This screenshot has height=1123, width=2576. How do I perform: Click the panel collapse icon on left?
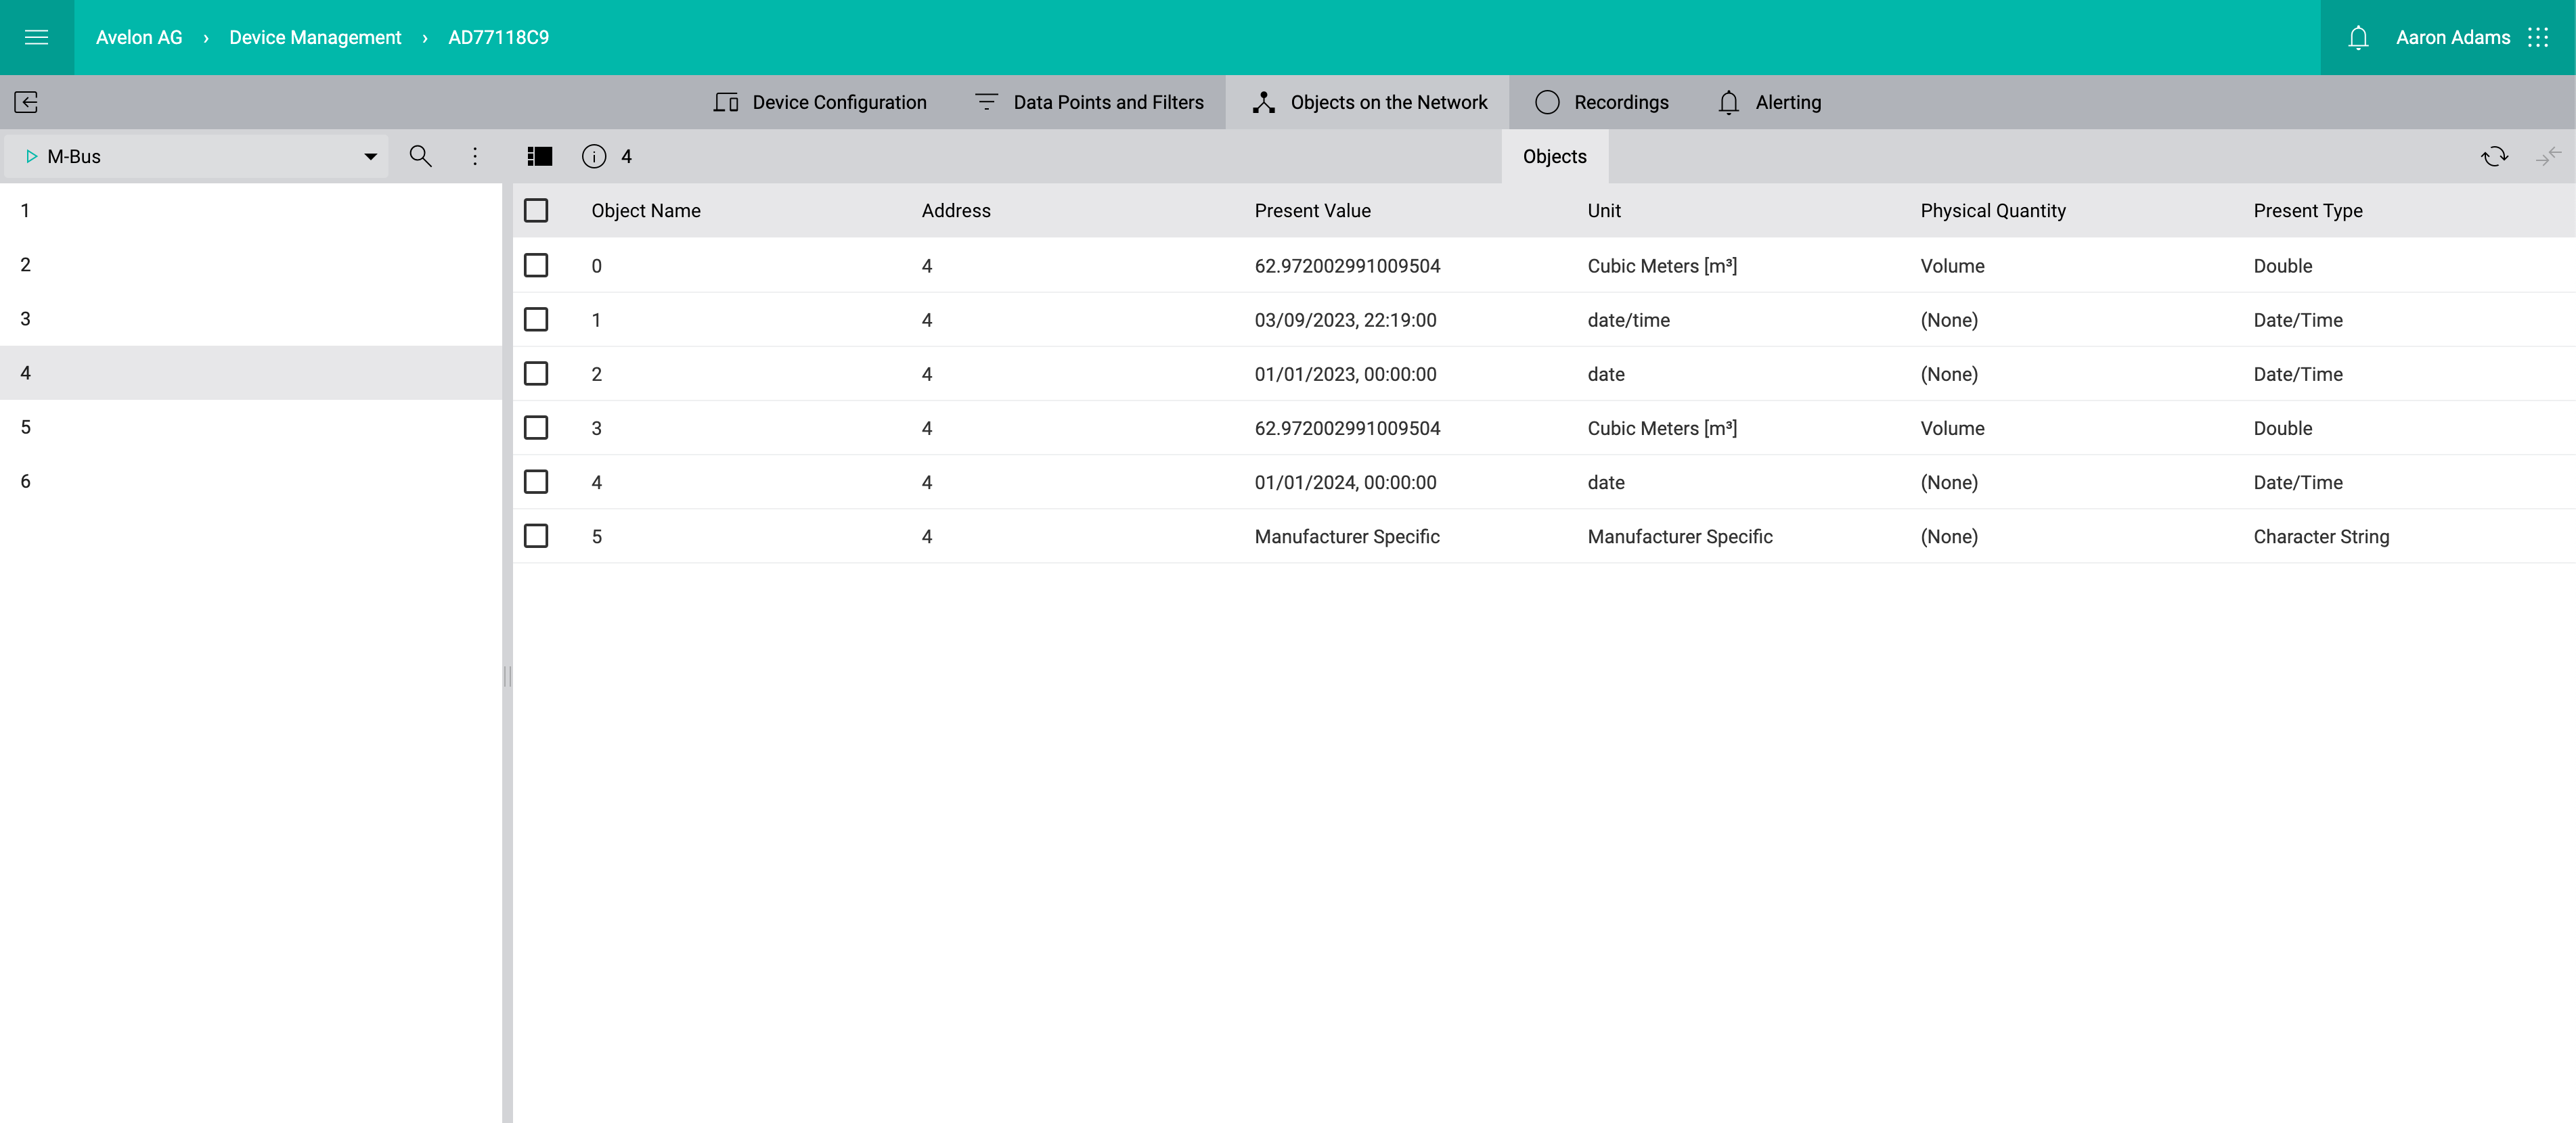(24, 100)
